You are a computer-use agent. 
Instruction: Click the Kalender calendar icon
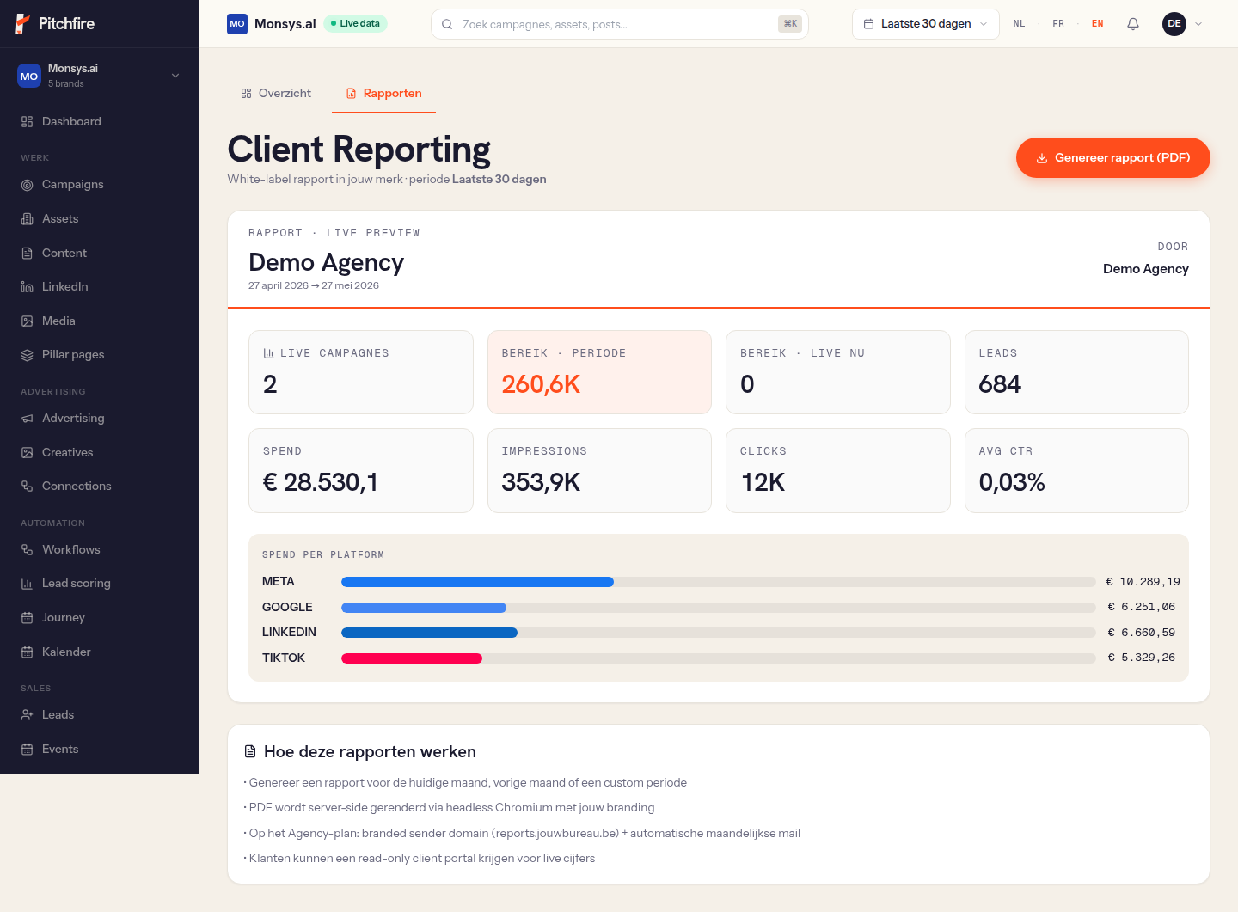click(x=27, y=652)
